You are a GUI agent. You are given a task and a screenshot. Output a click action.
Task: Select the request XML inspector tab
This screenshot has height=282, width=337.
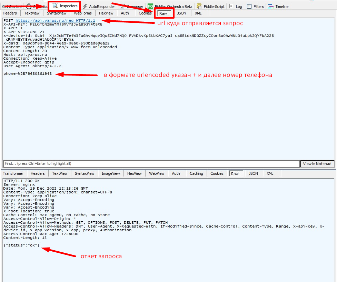click(198, 13)
